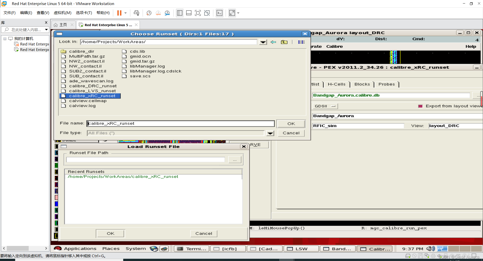The image size is (483, 261).
Task: Toggle the library sidebar view
Action: point(180,13)
